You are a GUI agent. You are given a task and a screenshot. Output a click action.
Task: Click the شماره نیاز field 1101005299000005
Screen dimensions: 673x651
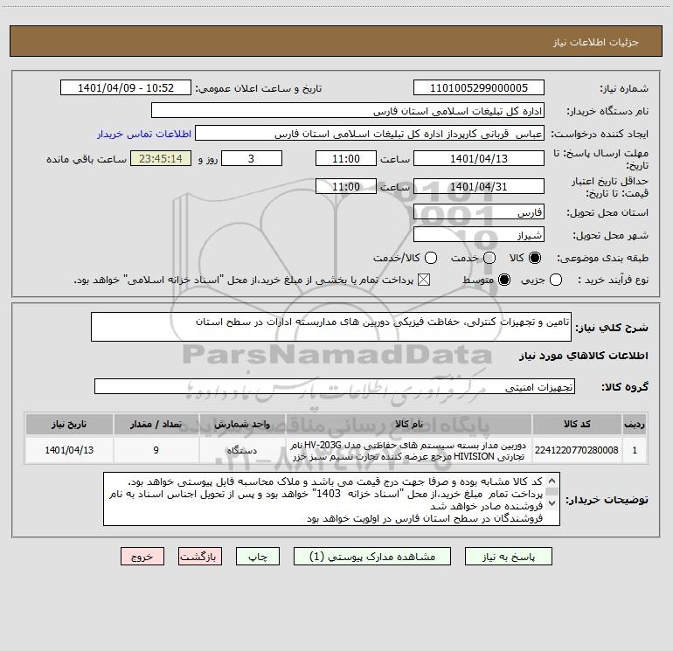click(x=479, y=88)
